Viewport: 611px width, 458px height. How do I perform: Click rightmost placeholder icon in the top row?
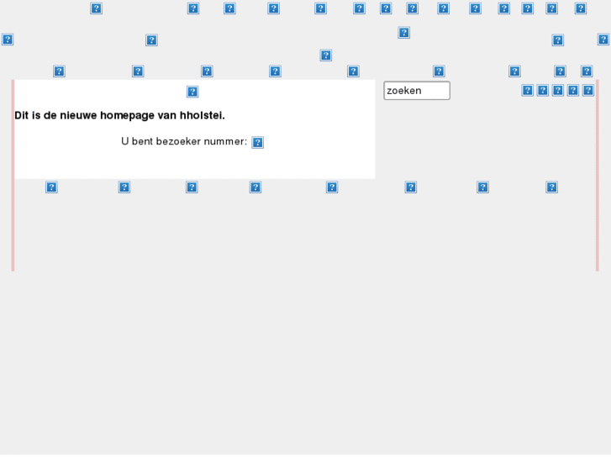click(x=580, y=8)
